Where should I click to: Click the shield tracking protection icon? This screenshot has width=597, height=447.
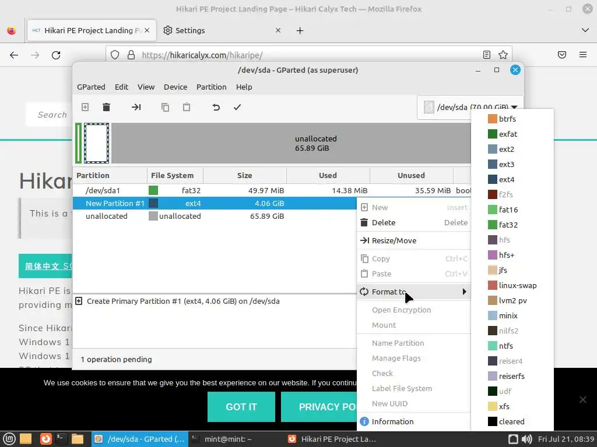pyautogui.click(x=115, y=55)
